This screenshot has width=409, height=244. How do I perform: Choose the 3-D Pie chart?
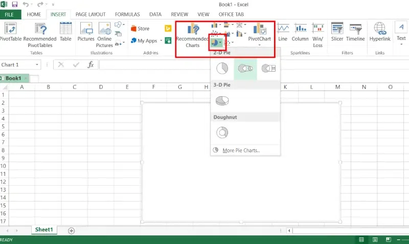222,101
